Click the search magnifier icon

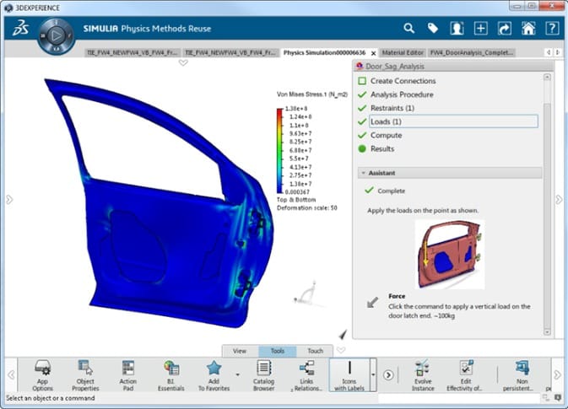click(x=409, y=28)
